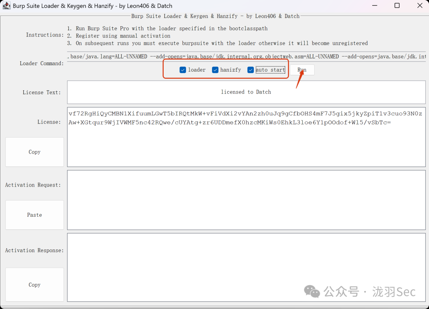
Task: Copy the generated License key
Action: (35, 152)
